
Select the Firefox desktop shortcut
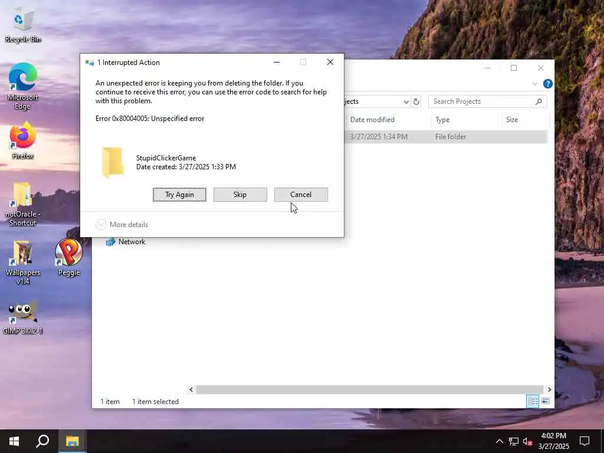pos(23,140)
